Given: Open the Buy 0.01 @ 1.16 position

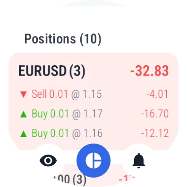Looking at the screenshot, I should coord(93,133).
